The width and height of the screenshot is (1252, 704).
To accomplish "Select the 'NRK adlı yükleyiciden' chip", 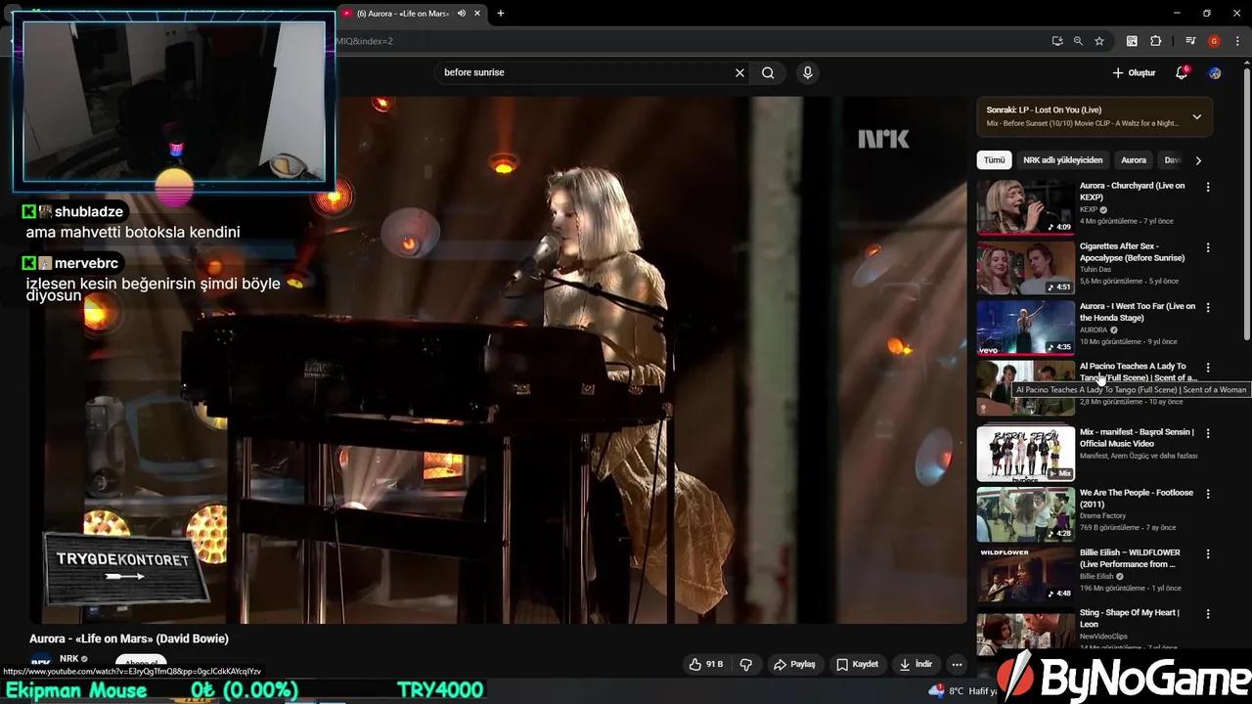I will pyautogui.click(x=1062, y=160).
